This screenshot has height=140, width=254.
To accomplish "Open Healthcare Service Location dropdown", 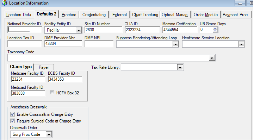I will click(x=241, y=44).
